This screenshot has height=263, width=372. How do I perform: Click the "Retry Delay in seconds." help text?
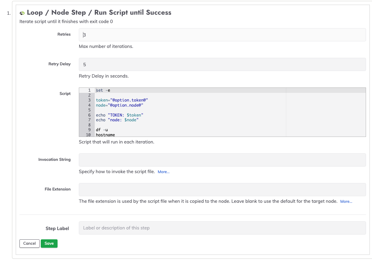coord(104,76)
